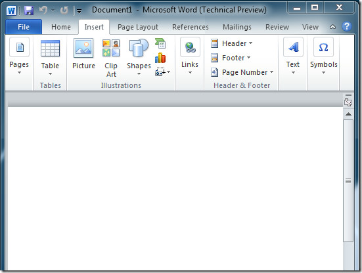Open the File tab
Viewport: 362px width, 273px height.
coord(24,27)
